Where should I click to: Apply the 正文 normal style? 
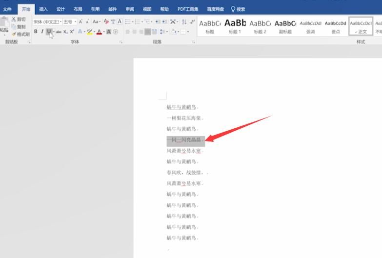361,26
